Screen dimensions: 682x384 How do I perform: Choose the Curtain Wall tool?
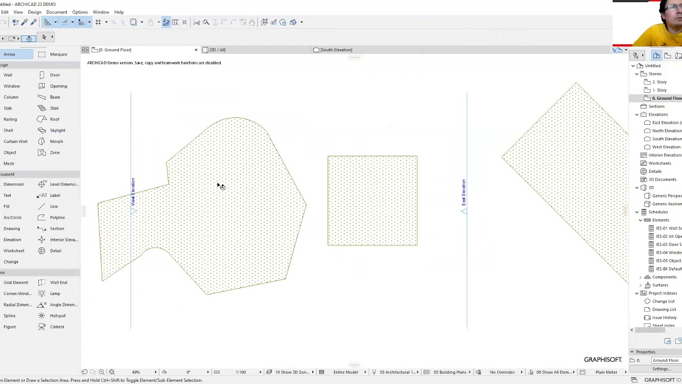[x=15, y=141]
